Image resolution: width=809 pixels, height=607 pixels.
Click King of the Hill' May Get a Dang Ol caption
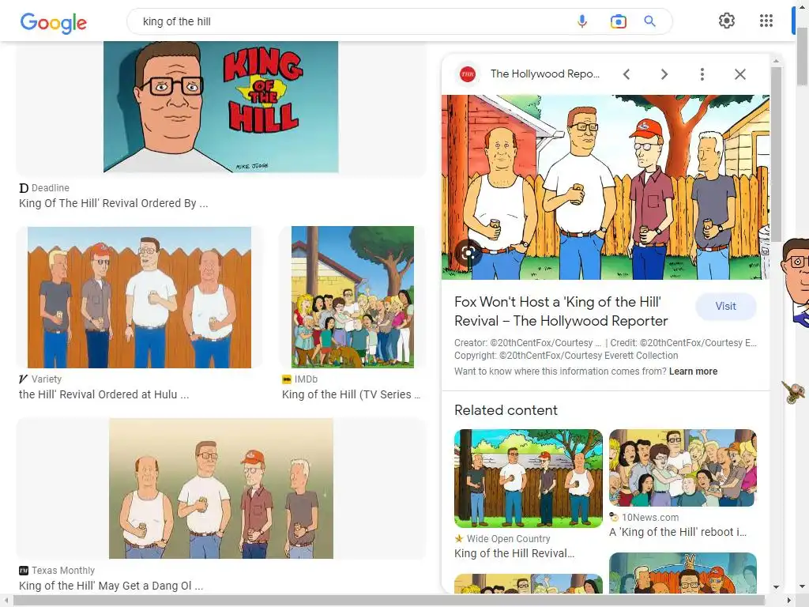tap(111, 586)
